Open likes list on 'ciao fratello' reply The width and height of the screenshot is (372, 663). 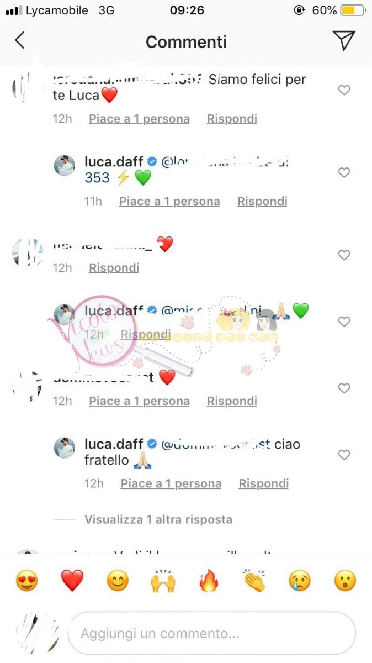pyautogui.click(x=171, y=483)
